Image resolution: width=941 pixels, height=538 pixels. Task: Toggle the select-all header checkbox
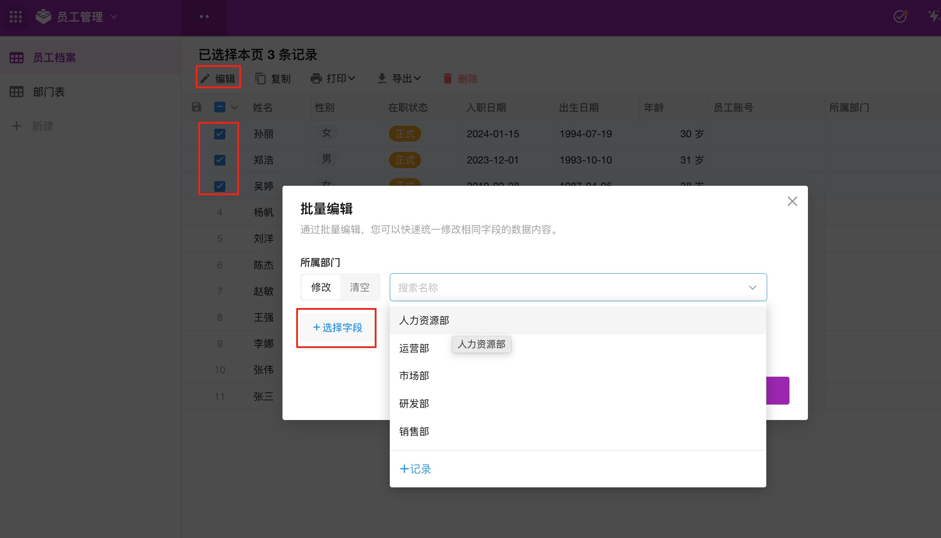[x=220, y=107]
